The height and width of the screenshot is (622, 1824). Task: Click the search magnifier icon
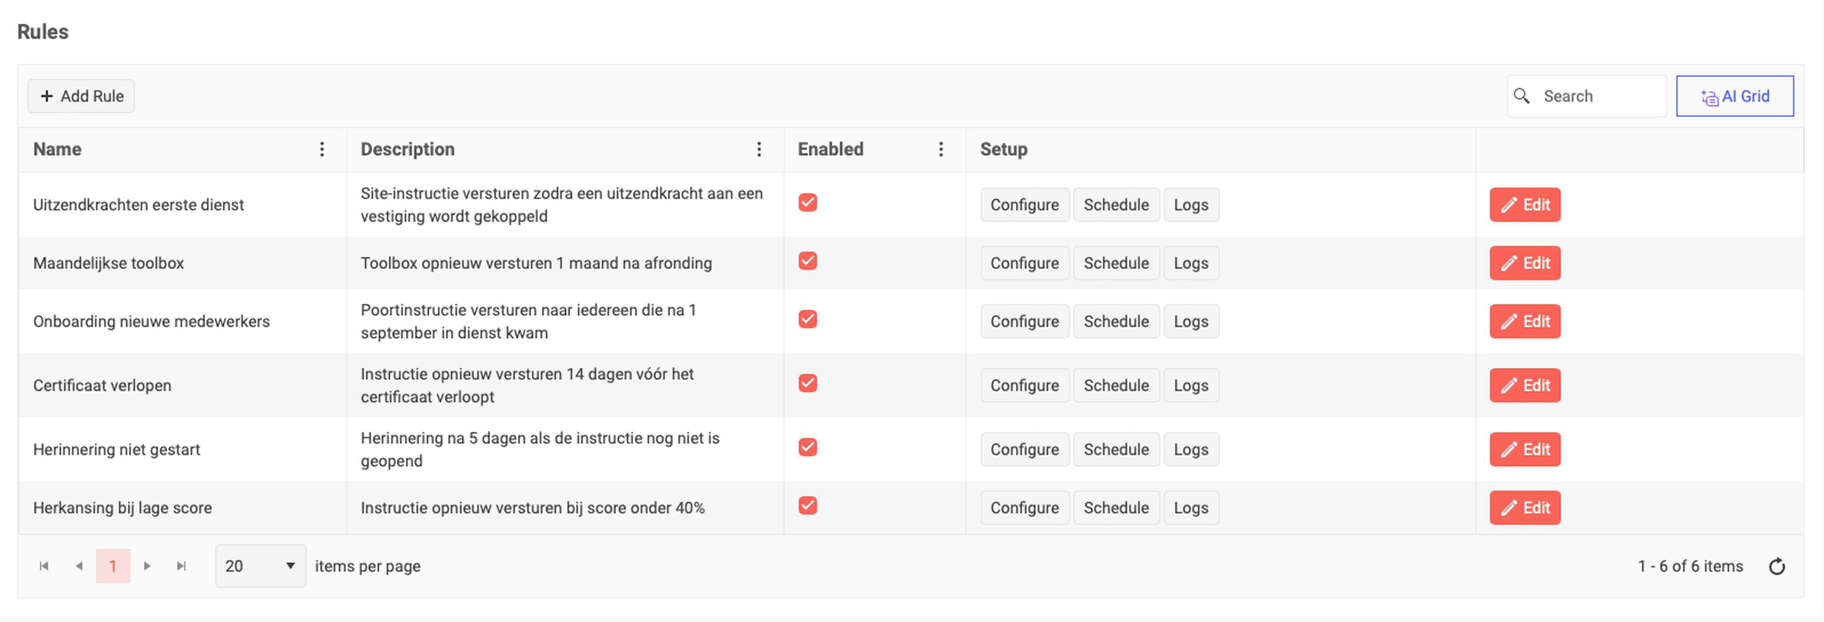coord(1521,96)
